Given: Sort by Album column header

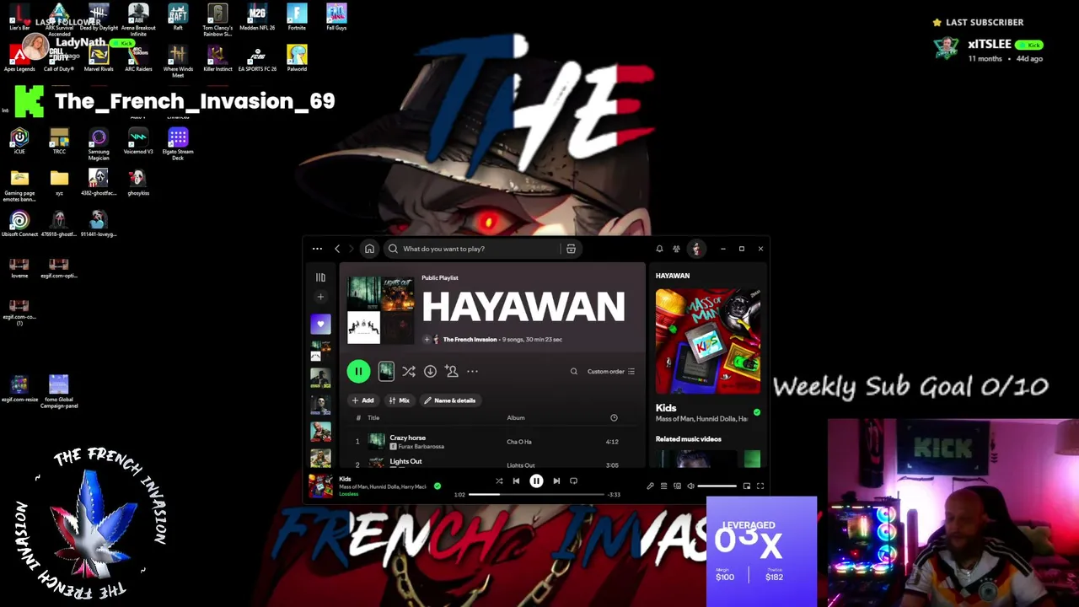Looking at the screenshot, I should (516, 417).
